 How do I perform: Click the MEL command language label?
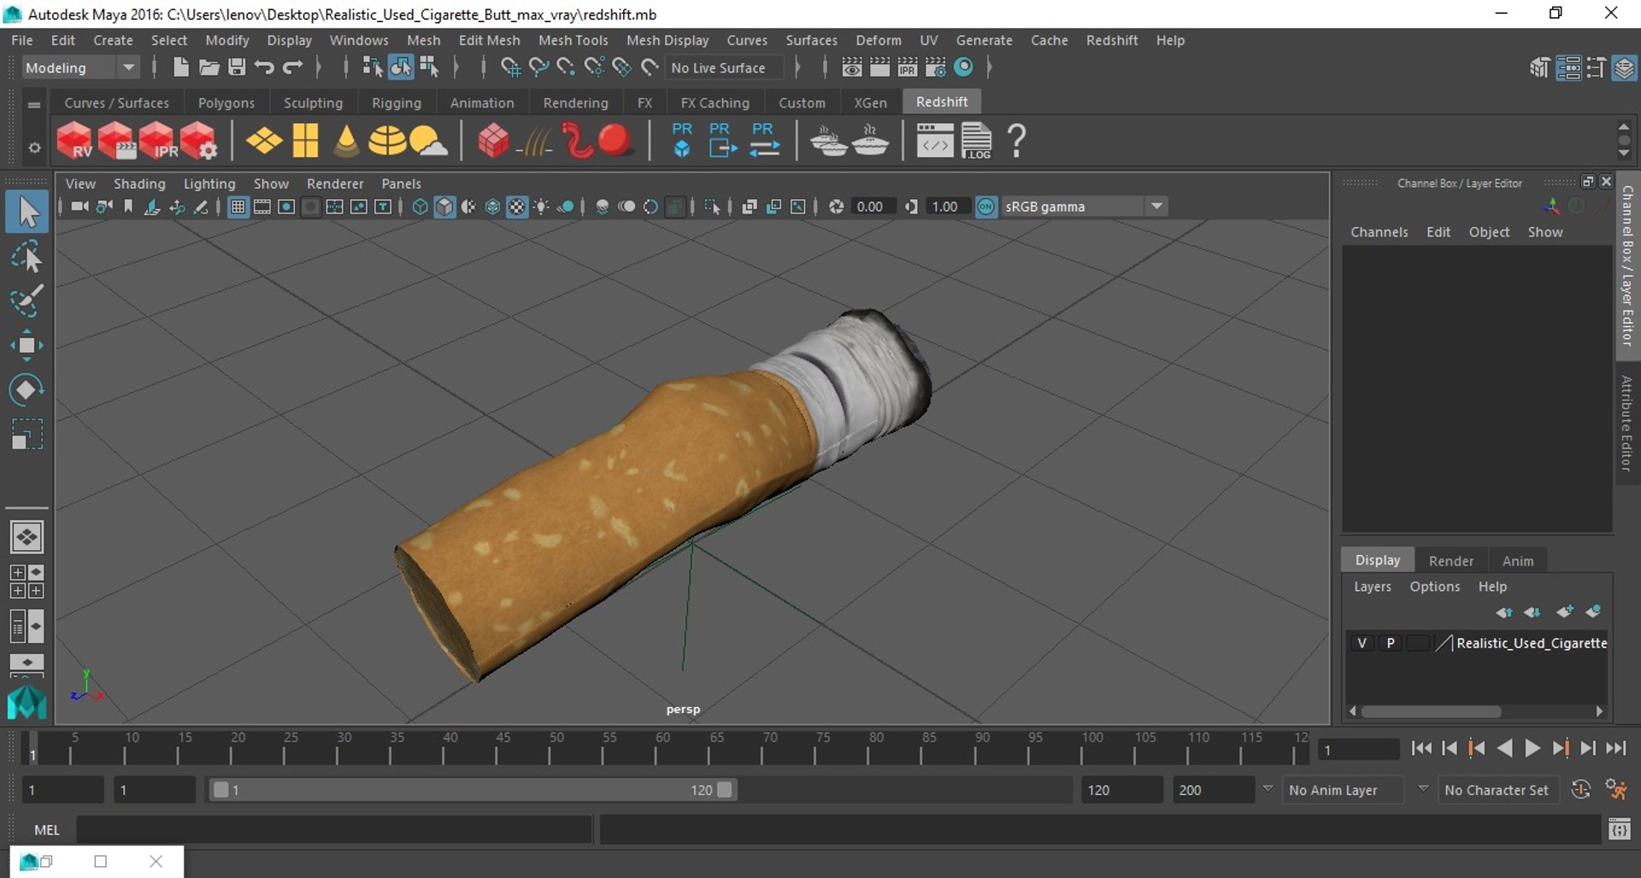pos(46,829)
